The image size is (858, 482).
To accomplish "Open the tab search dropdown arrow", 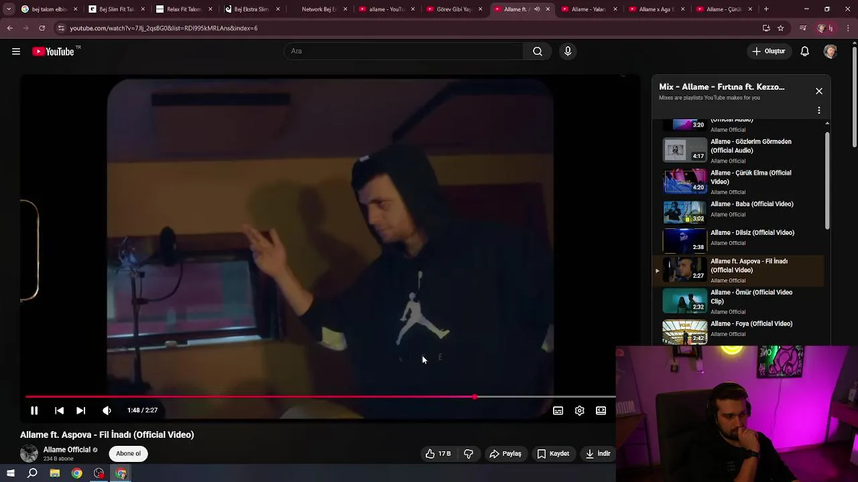I will (x=8, y=9).
